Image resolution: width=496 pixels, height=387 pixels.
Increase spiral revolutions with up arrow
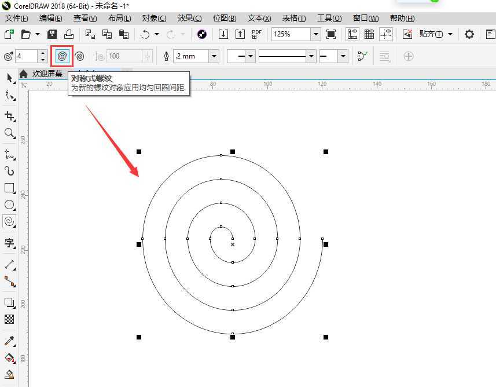coord(43,53)
